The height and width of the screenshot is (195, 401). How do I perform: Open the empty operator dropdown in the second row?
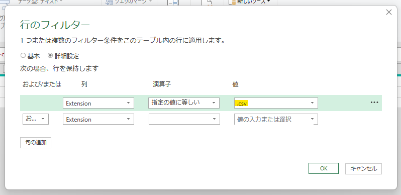184,119
